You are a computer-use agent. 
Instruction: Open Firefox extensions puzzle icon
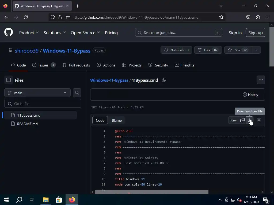tap(258, 17)
